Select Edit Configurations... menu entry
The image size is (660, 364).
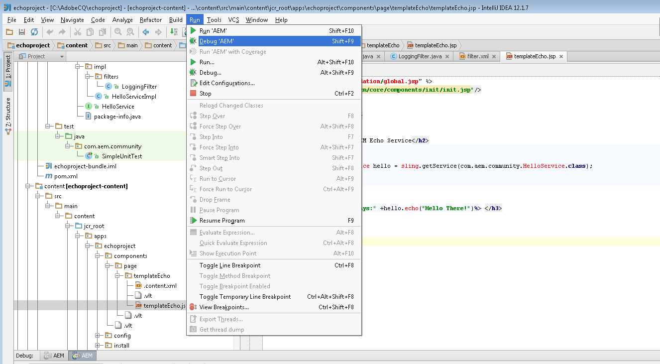274,83
